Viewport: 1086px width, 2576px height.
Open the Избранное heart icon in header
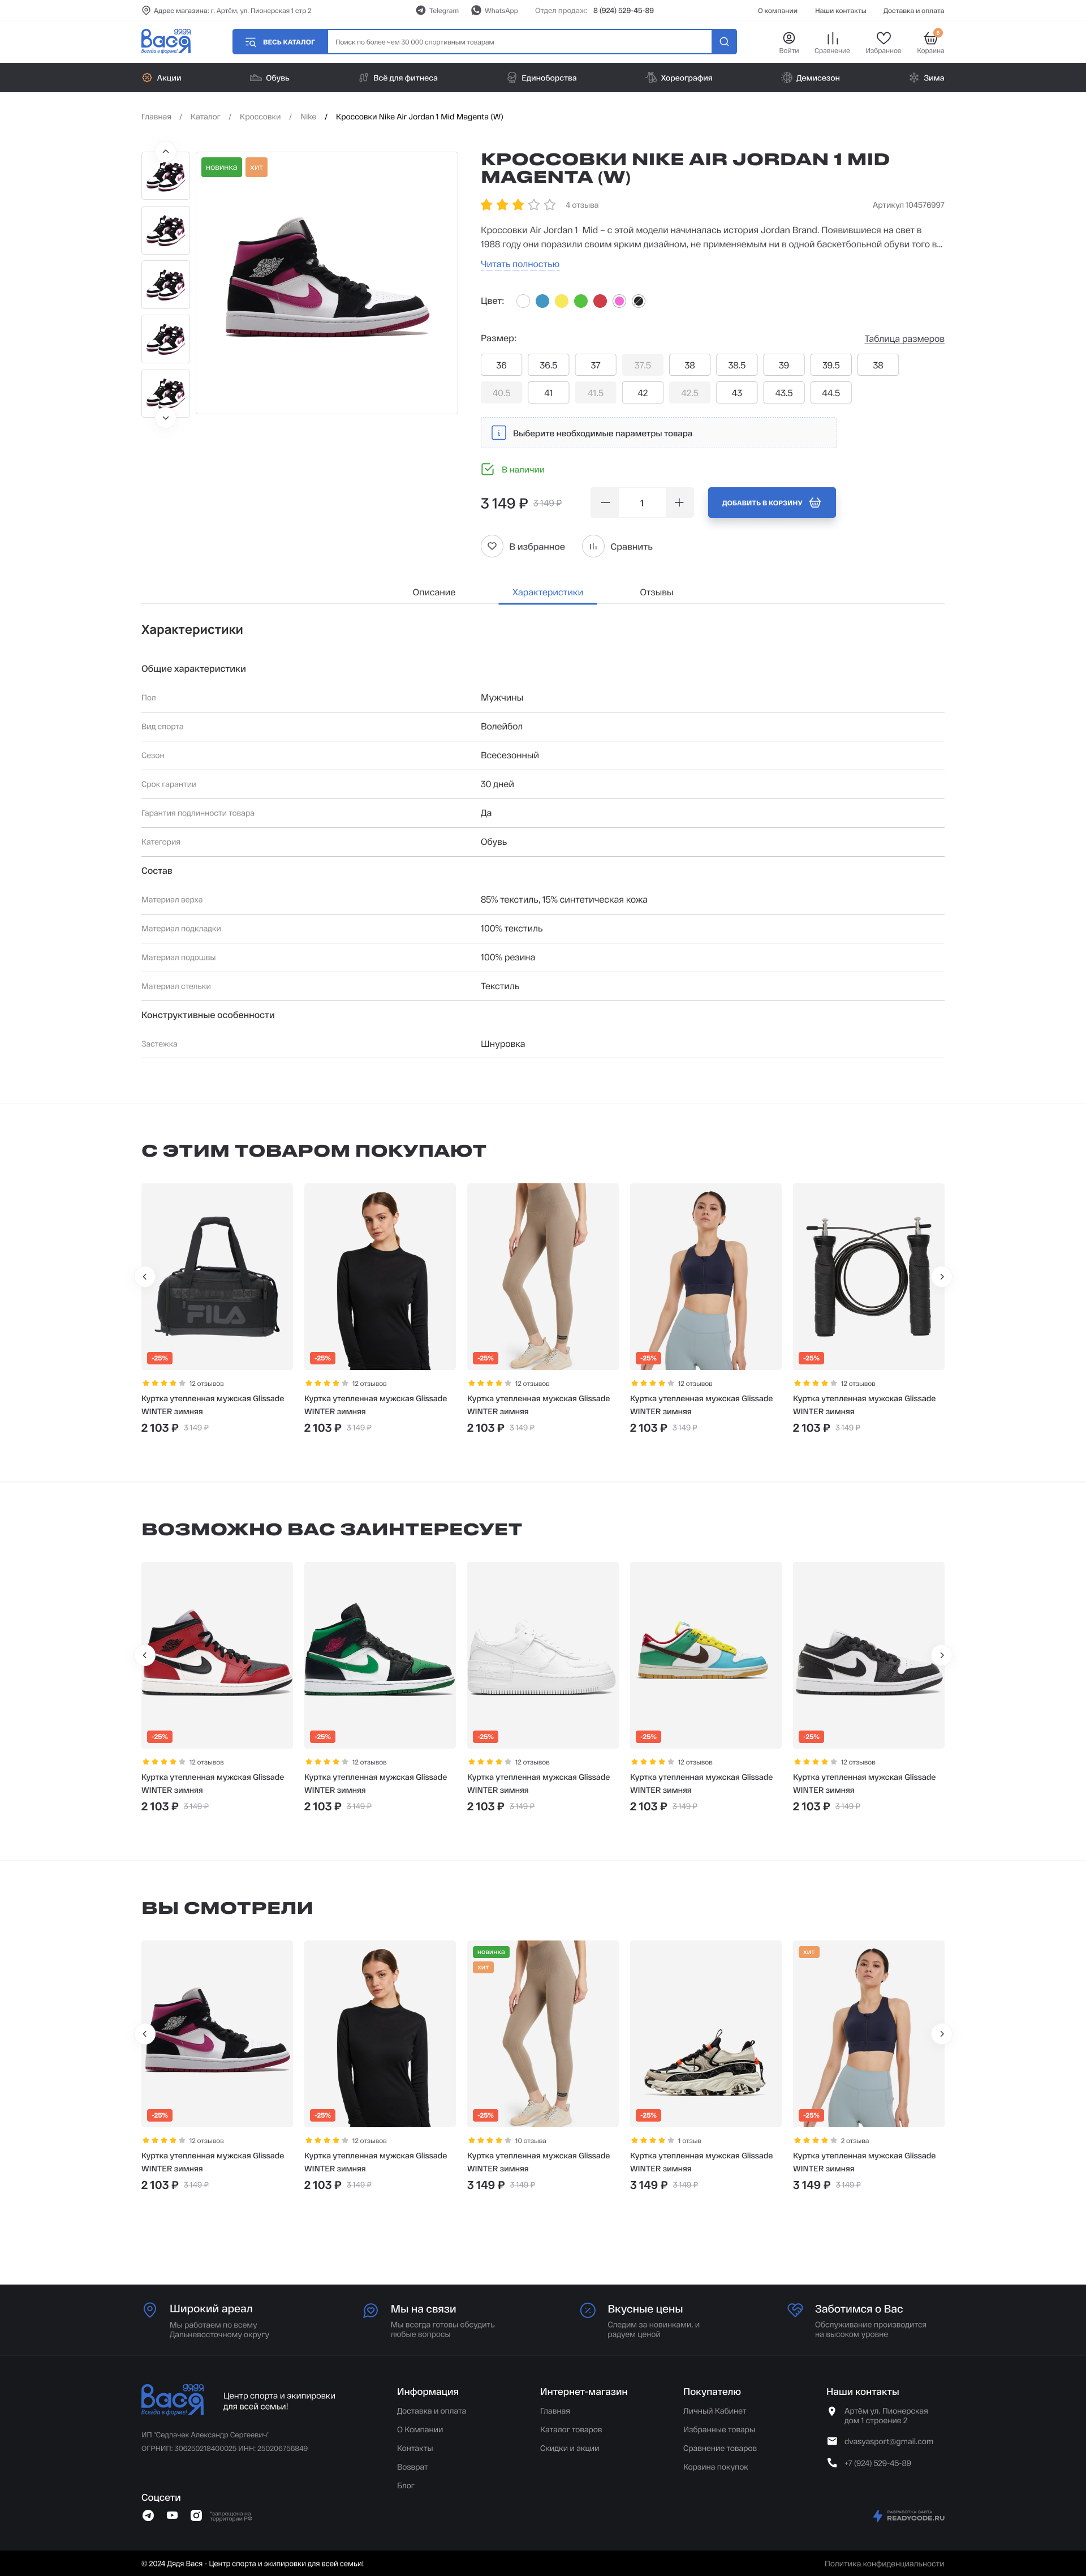(883, 38)
